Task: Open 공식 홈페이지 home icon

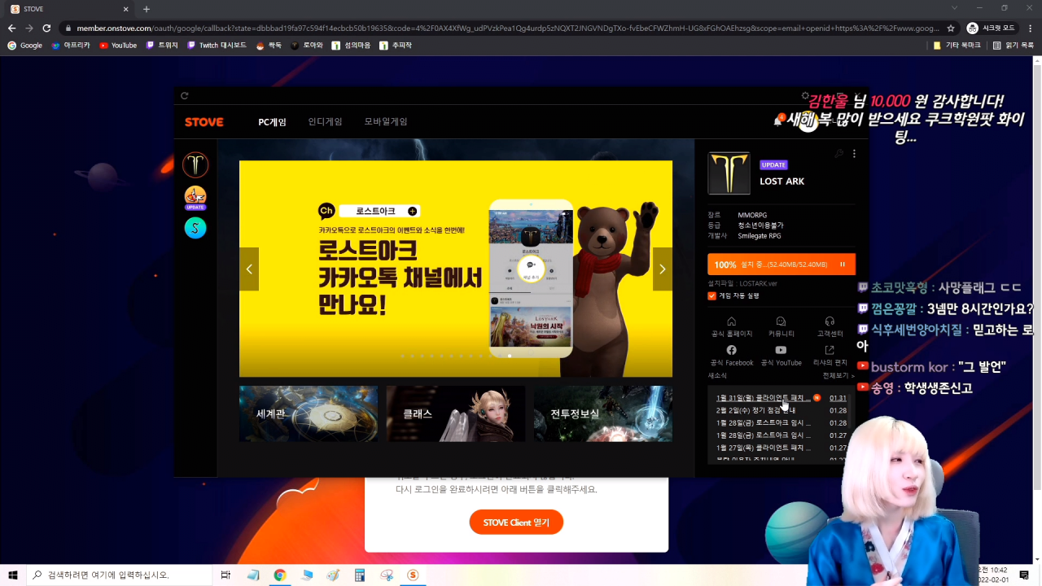Action: point(731,321)
